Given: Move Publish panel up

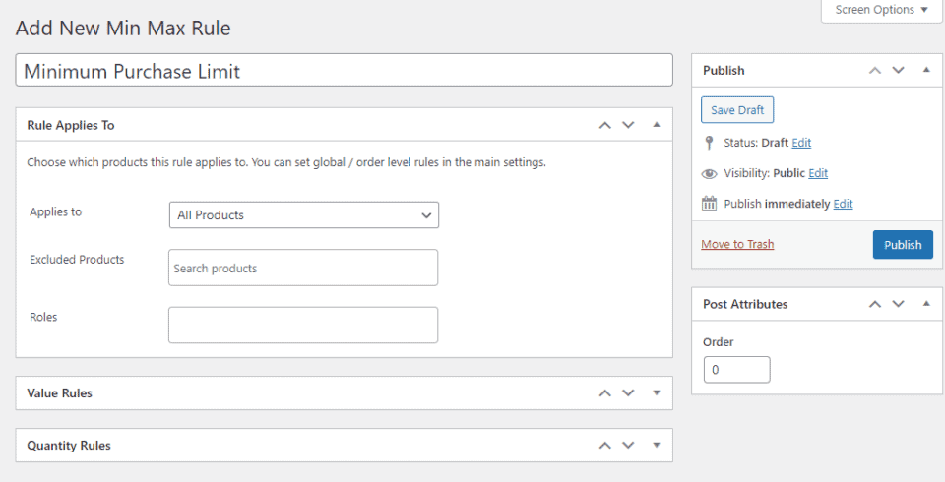Looking at the screenshot, I should [874, 70].
